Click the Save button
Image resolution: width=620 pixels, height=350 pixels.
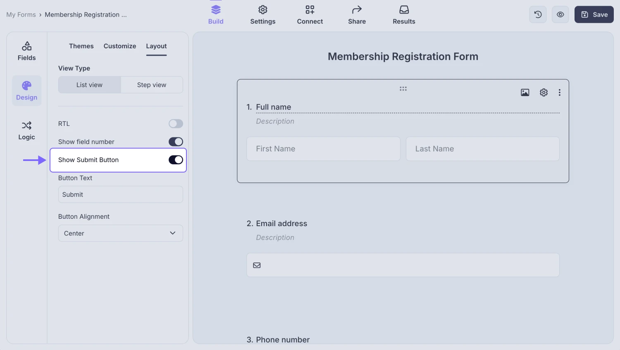(594, 14)
